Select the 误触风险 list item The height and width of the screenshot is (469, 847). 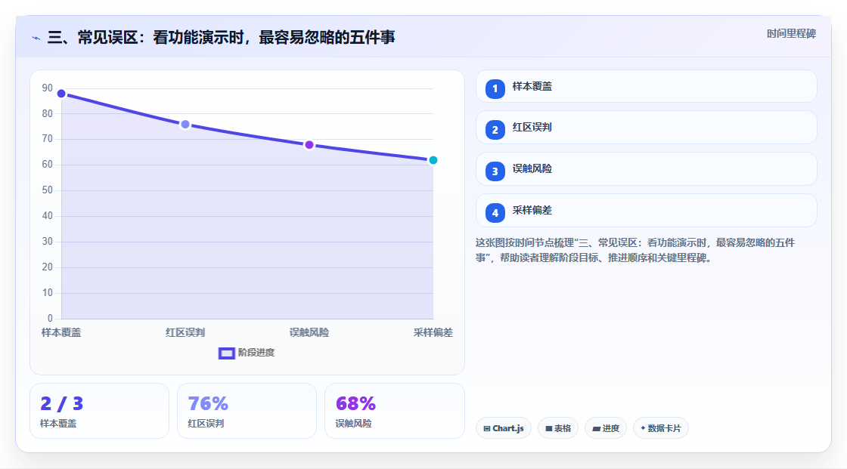[646, 169]
